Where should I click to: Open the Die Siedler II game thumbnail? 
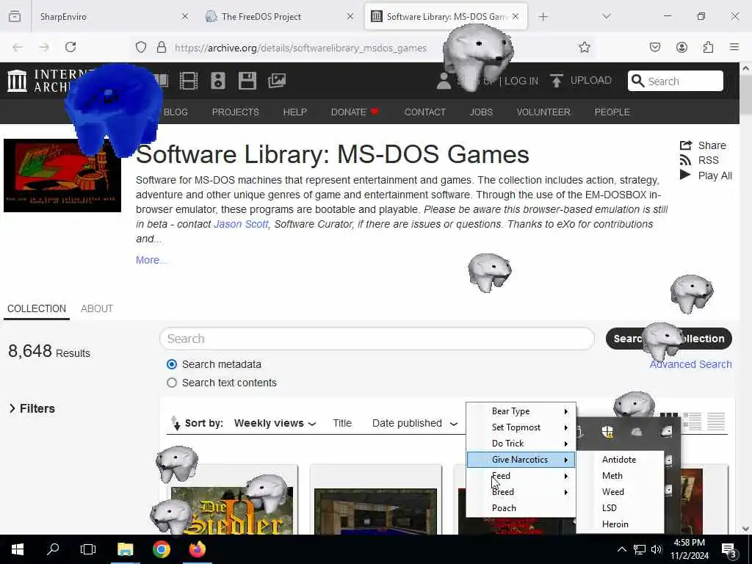click(231, 510)
